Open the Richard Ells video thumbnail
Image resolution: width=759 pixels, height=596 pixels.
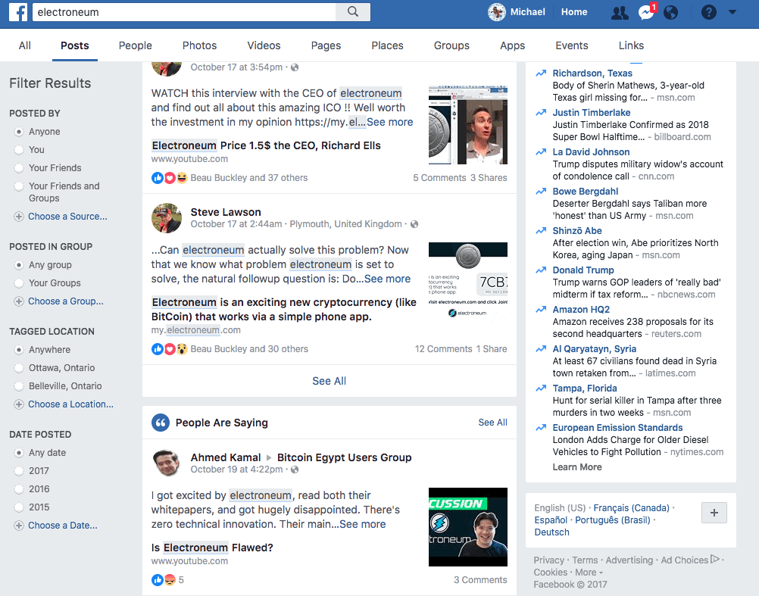click(x=468, y=125)
